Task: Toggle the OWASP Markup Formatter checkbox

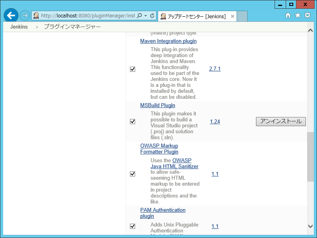Action: click(132, 174)
